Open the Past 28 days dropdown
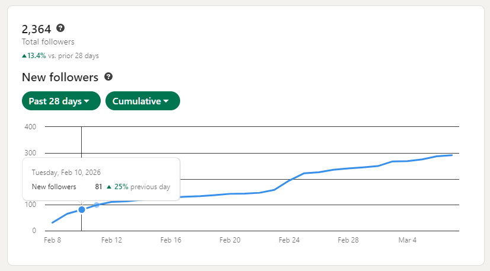Viewport: 490px width, 271px height. pyautogui.click(x=59, y=101)
